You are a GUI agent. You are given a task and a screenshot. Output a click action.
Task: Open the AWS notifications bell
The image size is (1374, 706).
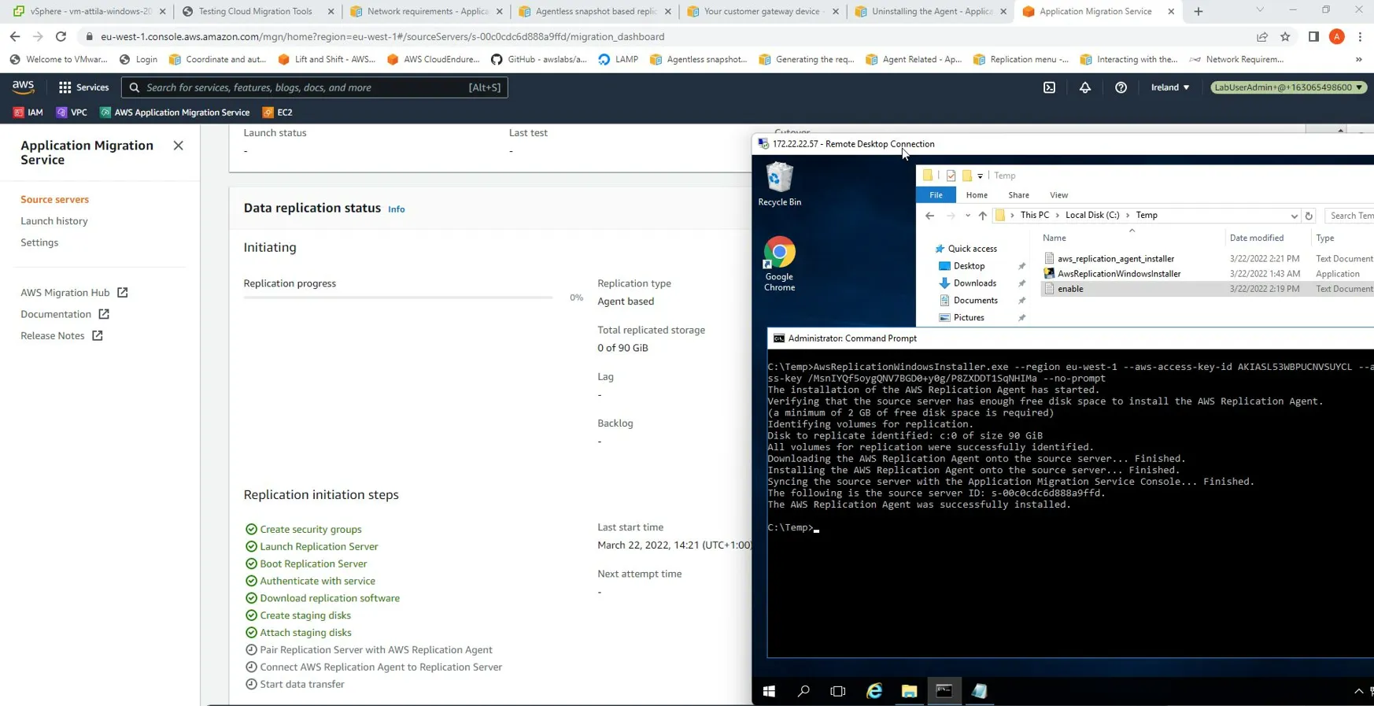point(1085,87)
